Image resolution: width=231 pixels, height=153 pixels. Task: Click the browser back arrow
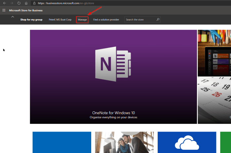pyautogui.click(x=5, y=3)
